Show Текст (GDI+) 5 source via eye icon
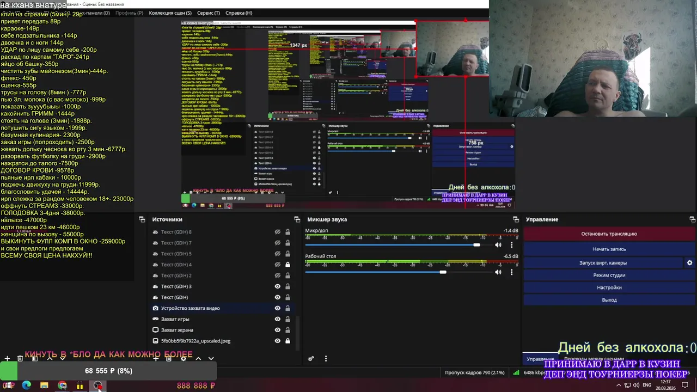 (278, 254)
